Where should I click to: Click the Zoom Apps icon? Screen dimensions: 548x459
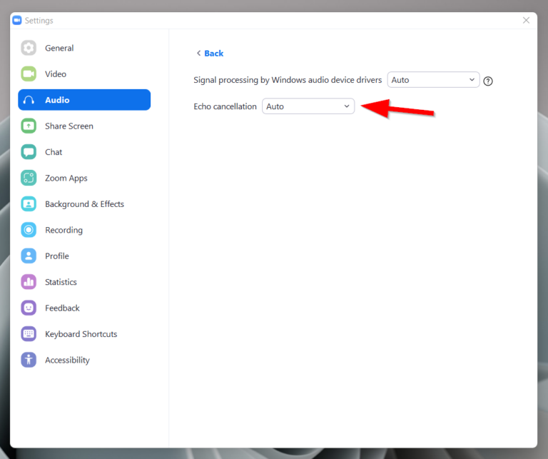point(29,178)
